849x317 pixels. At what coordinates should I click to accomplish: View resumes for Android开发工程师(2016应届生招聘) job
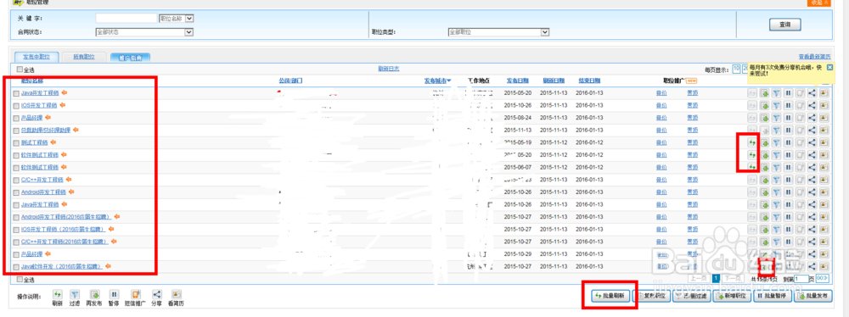pyautogui.click(x=824, y=217)
